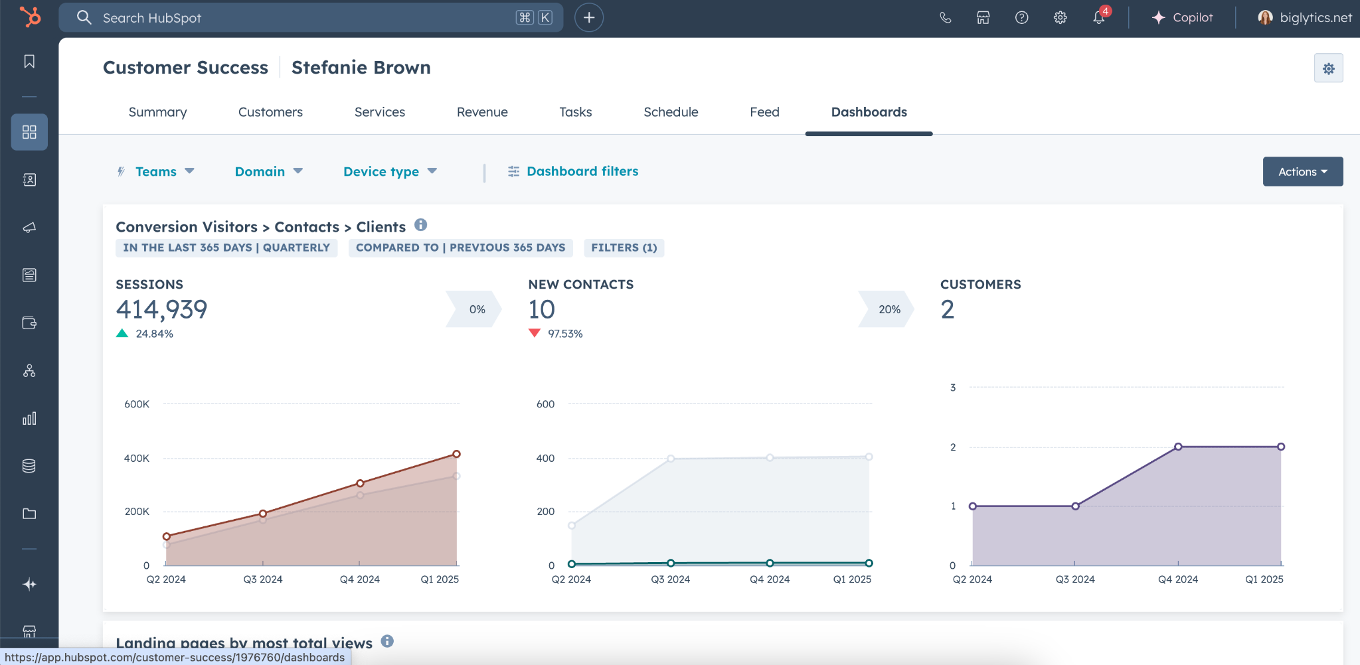Image resolution: width=1360 pixels, height=665 pixels.
Task: Switch to the Feed tab
Action: [x=764, y=112]
